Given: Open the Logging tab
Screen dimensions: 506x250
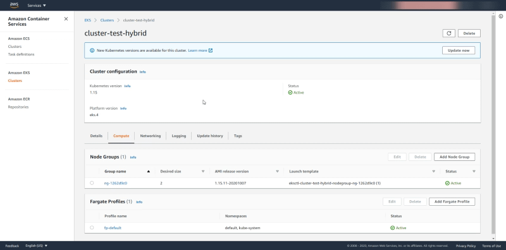Looking at the screenshot, I should click(x=179, y=136).
